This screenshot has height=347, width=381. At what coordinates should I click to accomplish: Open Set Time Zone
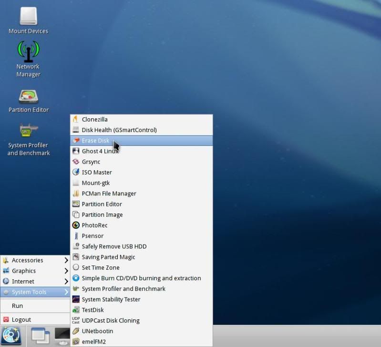[x=142, y=267]
